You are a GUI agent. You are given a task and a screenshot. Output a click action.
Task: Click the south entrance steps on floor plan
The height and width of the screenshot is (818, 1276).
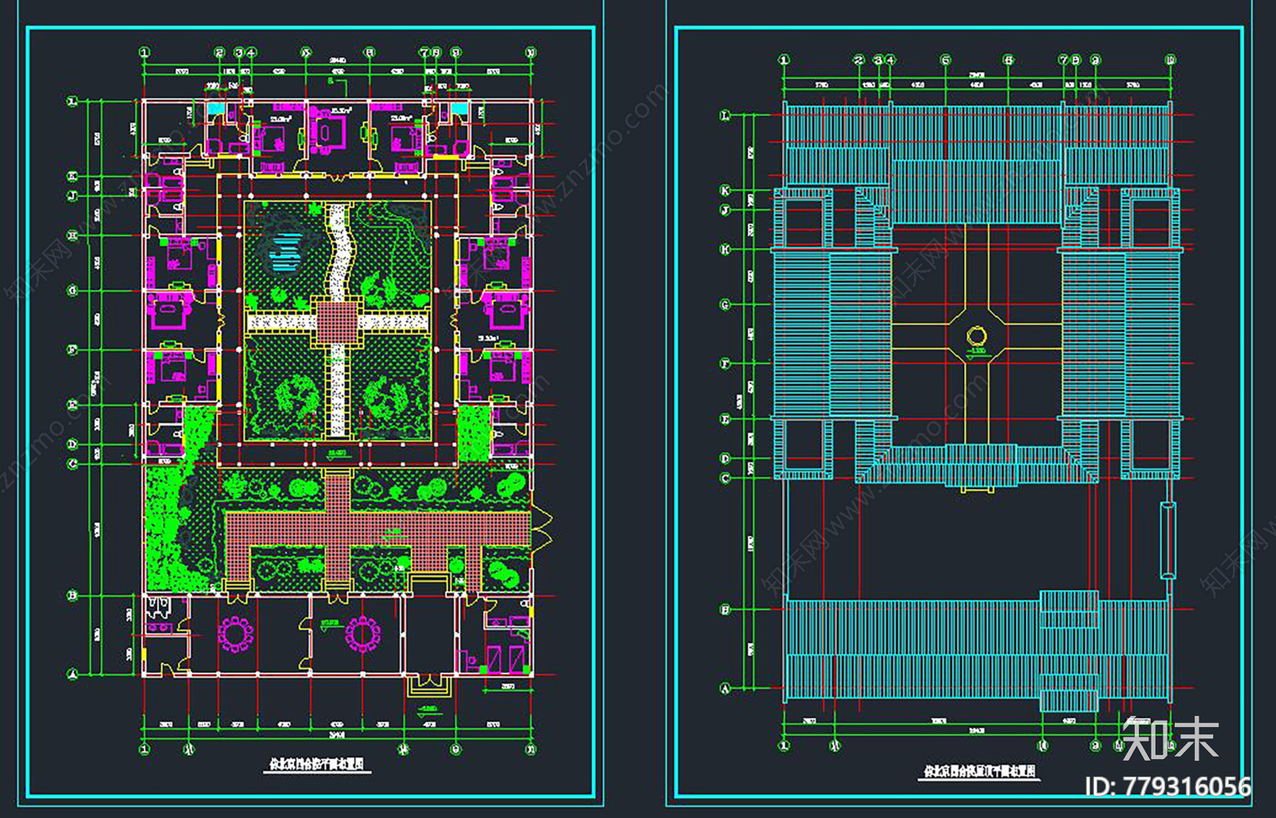click(430, 685)
